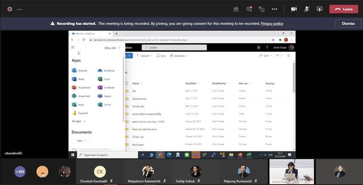363x185 pixels.
Task: Launch PowerPoint from the Apps list
Action: (81, 88)
